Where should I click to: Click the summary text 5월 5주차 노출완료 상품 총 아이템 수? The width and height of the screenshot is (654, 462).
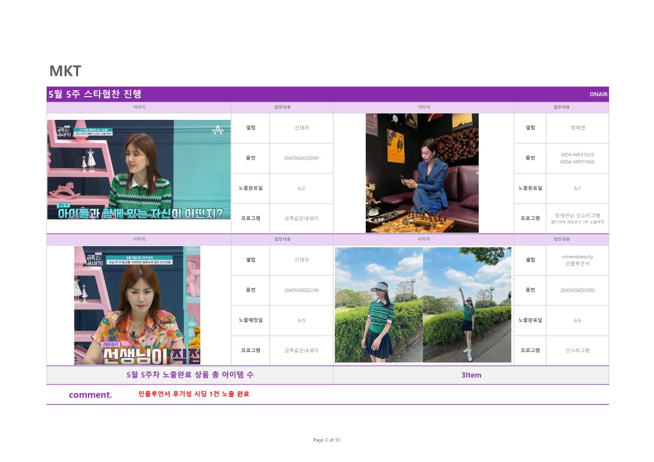pyautogui.click(x=190, y=375)
